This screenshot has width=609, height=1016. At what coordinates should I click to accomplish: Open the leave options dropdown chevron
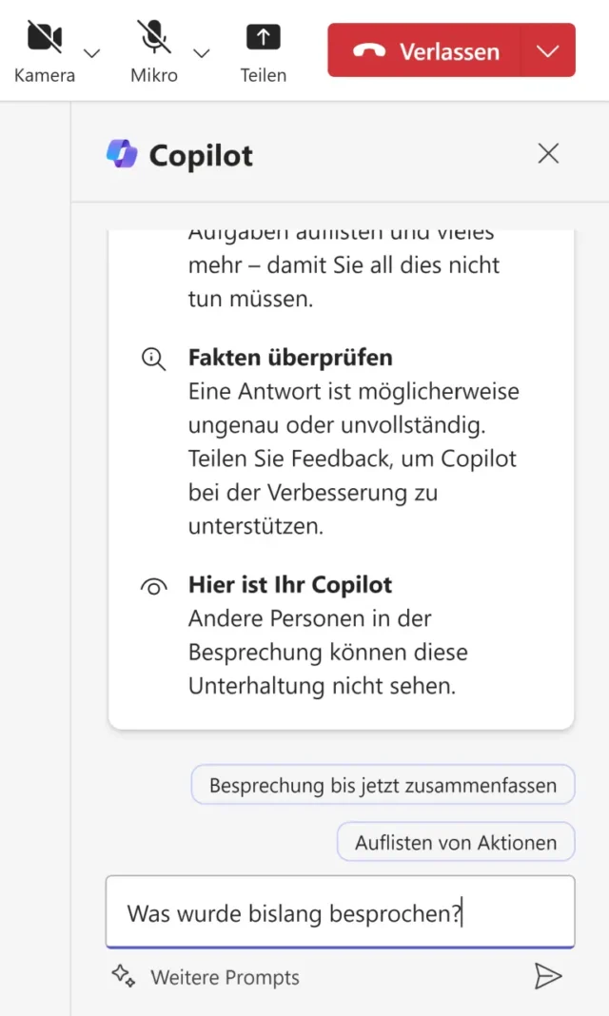pyautogui.click(x=548, y=50)
